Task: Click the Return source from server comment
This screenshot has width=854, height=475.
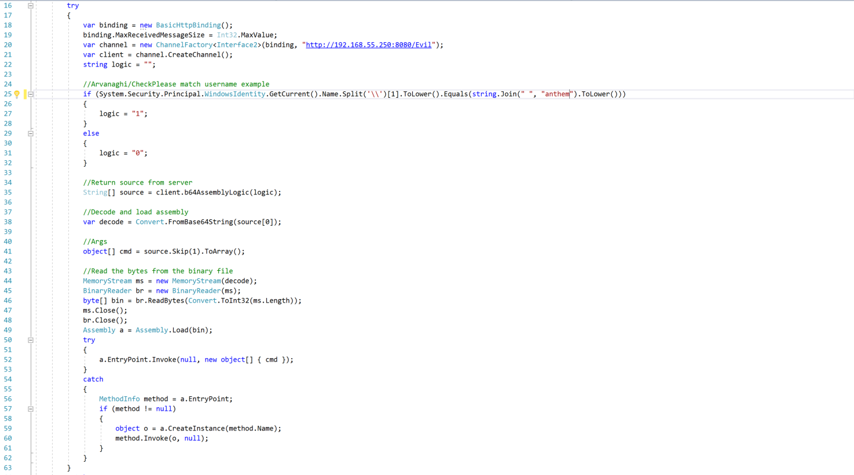Action: (137, 183)
